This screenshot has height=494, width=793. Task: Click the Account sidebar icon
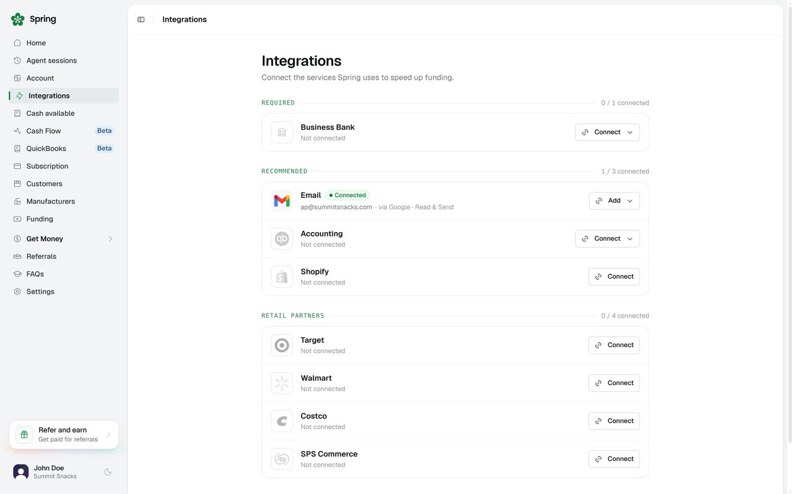[17, 79]
